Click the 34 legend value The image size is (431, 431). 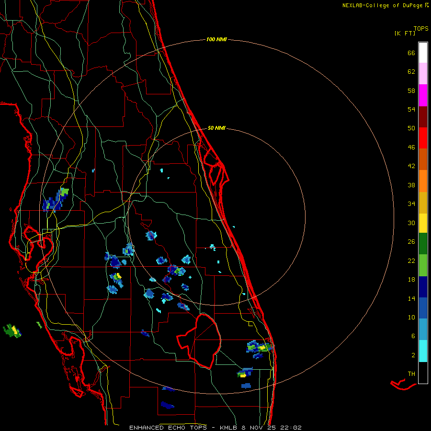click(x=411, y=204)
